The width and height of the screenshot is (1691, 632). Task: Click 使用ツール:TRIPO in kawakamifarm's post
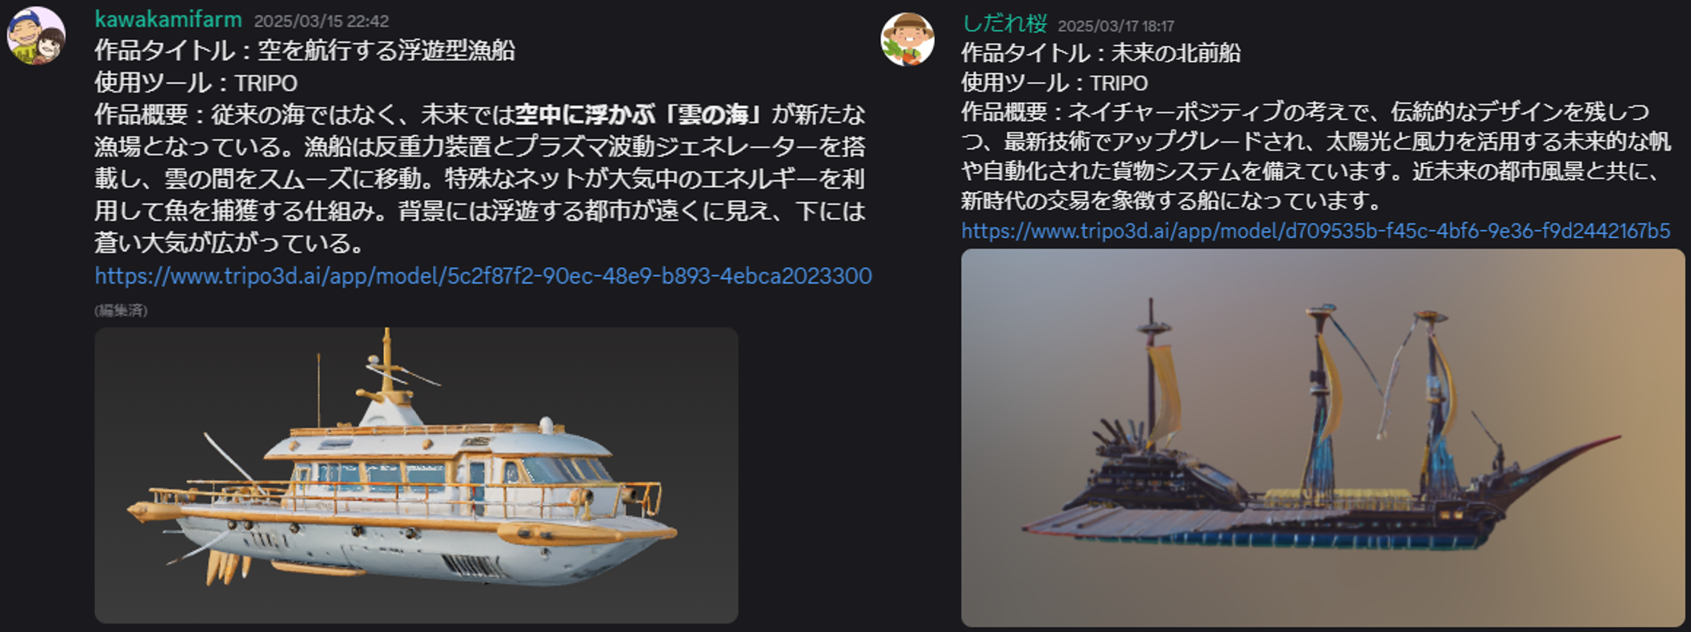[196, 83]
